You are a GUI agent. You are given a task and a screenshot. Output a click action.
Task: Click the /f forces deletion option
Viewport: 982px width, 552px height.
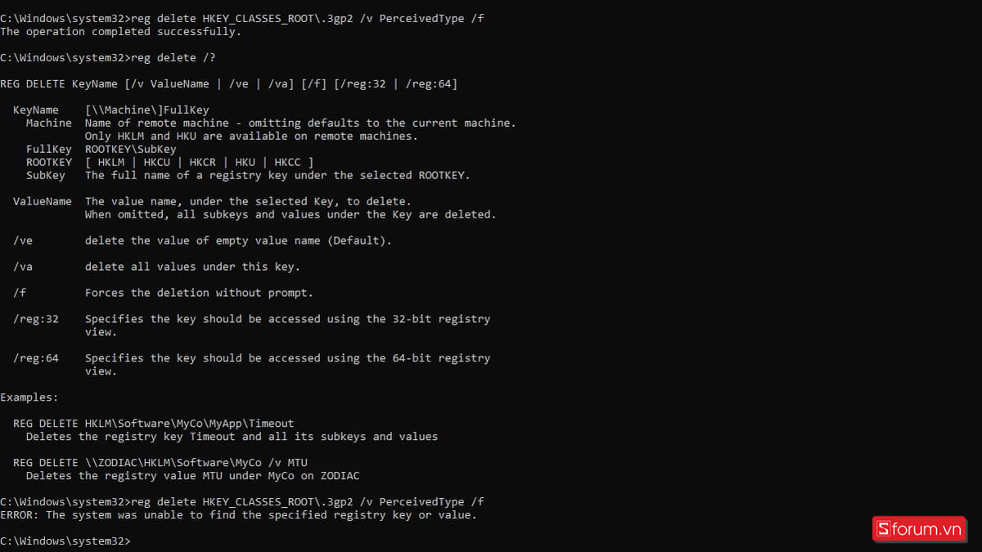(164, 293)
